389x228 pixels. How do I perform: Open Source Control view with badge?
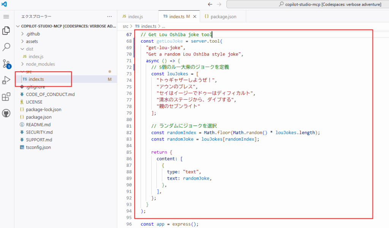[x=6, y=64]
